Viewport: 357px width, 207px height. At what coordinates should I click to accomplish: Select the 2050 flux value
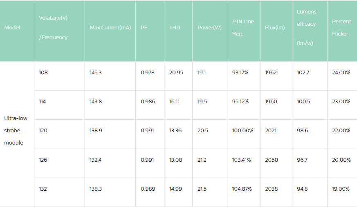[x=272, y=160]
